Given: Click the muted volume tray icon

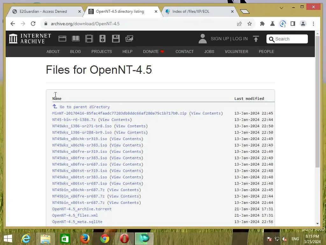Looking at the screenshot, I should point(285,239).
